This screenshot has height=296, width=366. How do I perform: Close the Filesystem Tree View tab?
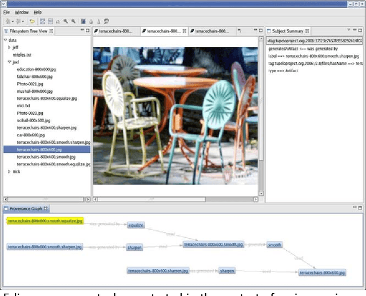tap(51, 31)
